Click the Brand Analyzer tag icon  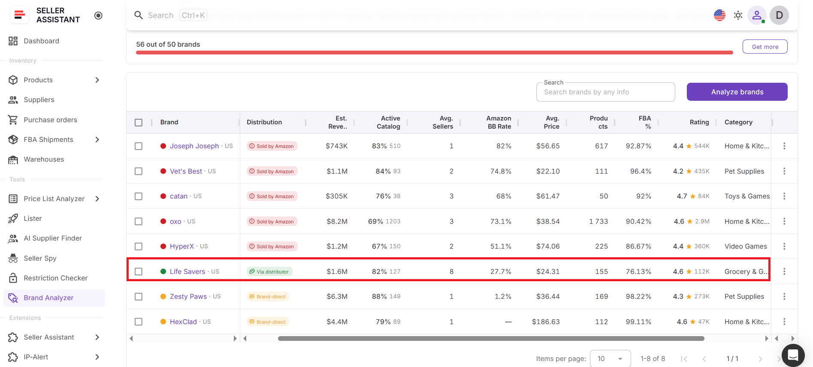point(13,298)
